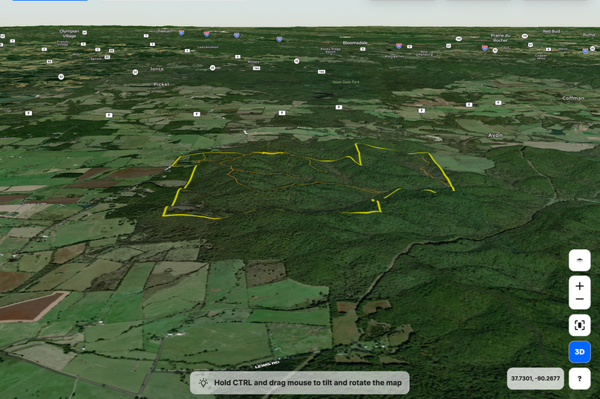Recenter map using the frame-focus icon
This screenshot has width=600, height=399.
579,325
